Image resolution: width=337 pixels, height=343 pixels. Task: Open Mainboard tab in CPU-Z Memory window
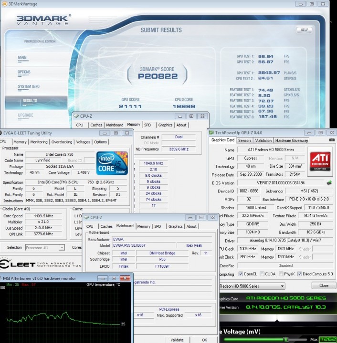115,125
